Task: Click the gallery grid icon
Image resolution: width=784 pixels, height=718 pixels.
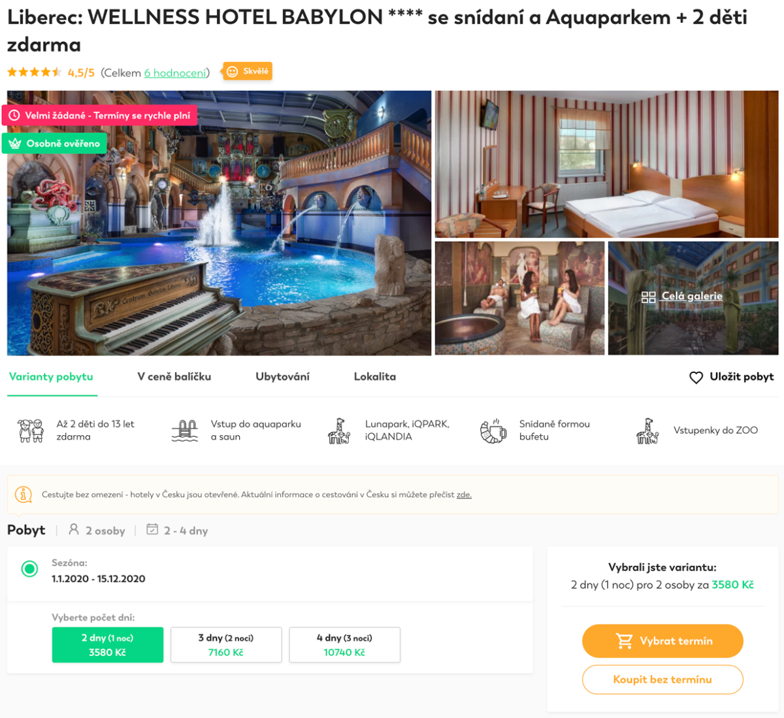Action: point(648,297)
